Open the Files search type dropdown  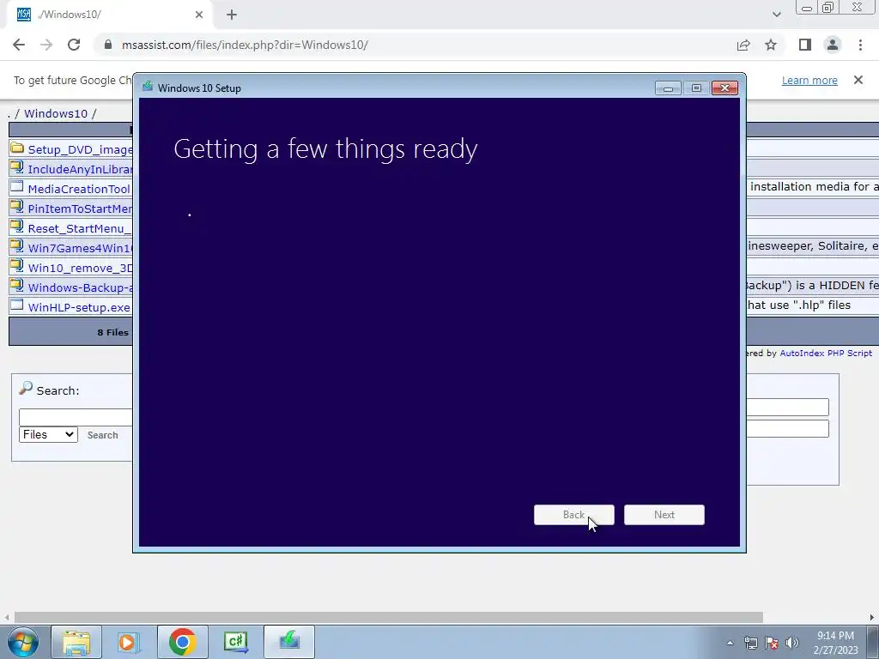(48, 434)
